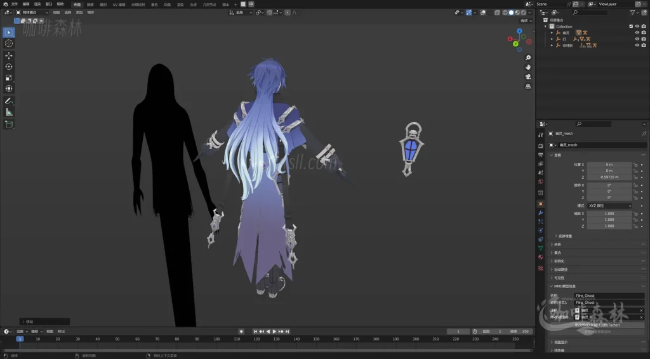Screen dimensions: 650x359
Task: Click the 选项 options button
Action: point(526,21)
